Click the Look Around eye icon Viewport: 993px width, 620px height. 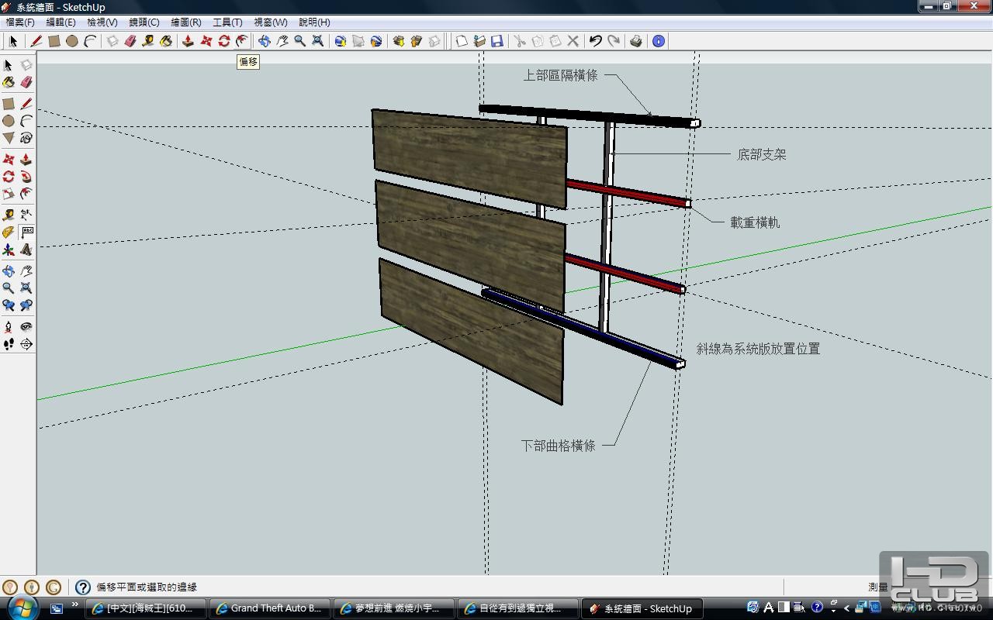(26, 326)
